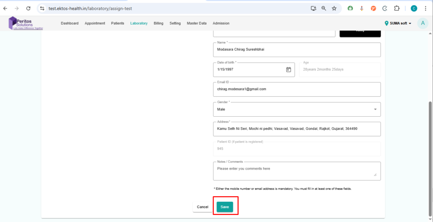
Task: Open the date of birth calendar picker
Action: (288, 70)
